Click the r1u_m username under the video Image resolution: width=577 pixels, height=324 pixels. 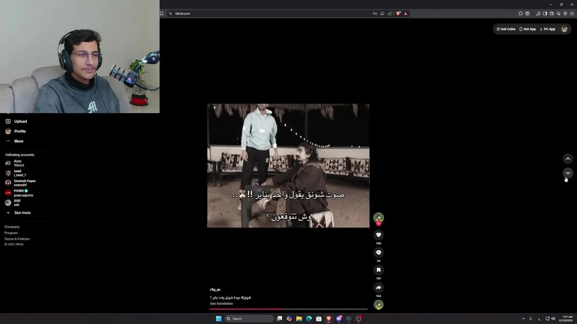pyautogui.click(x=215, y=290)
